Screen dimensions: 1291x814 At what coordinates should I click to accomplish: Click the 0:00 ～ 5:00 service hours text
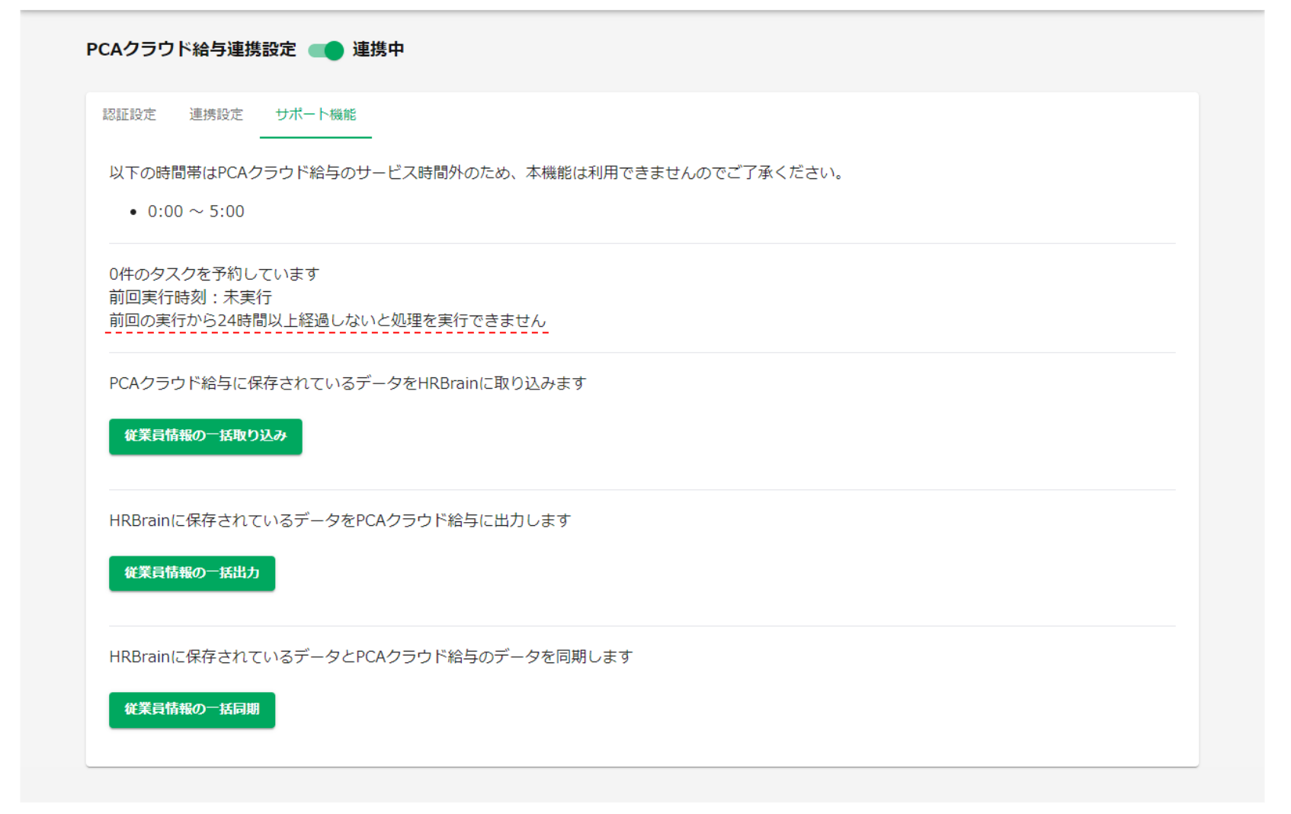tap(196, 212)
